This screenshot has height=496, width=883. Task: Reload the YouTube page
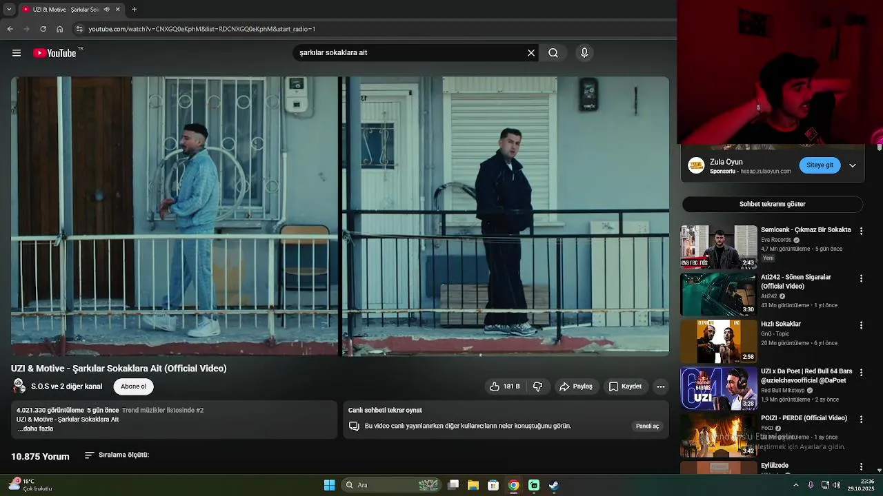(x=43, y=29)
